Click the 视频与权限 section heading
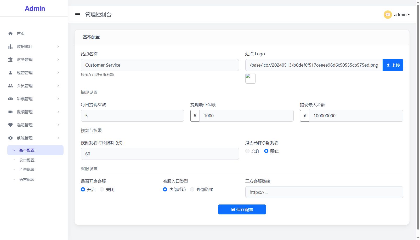 (x=91, y=131)
